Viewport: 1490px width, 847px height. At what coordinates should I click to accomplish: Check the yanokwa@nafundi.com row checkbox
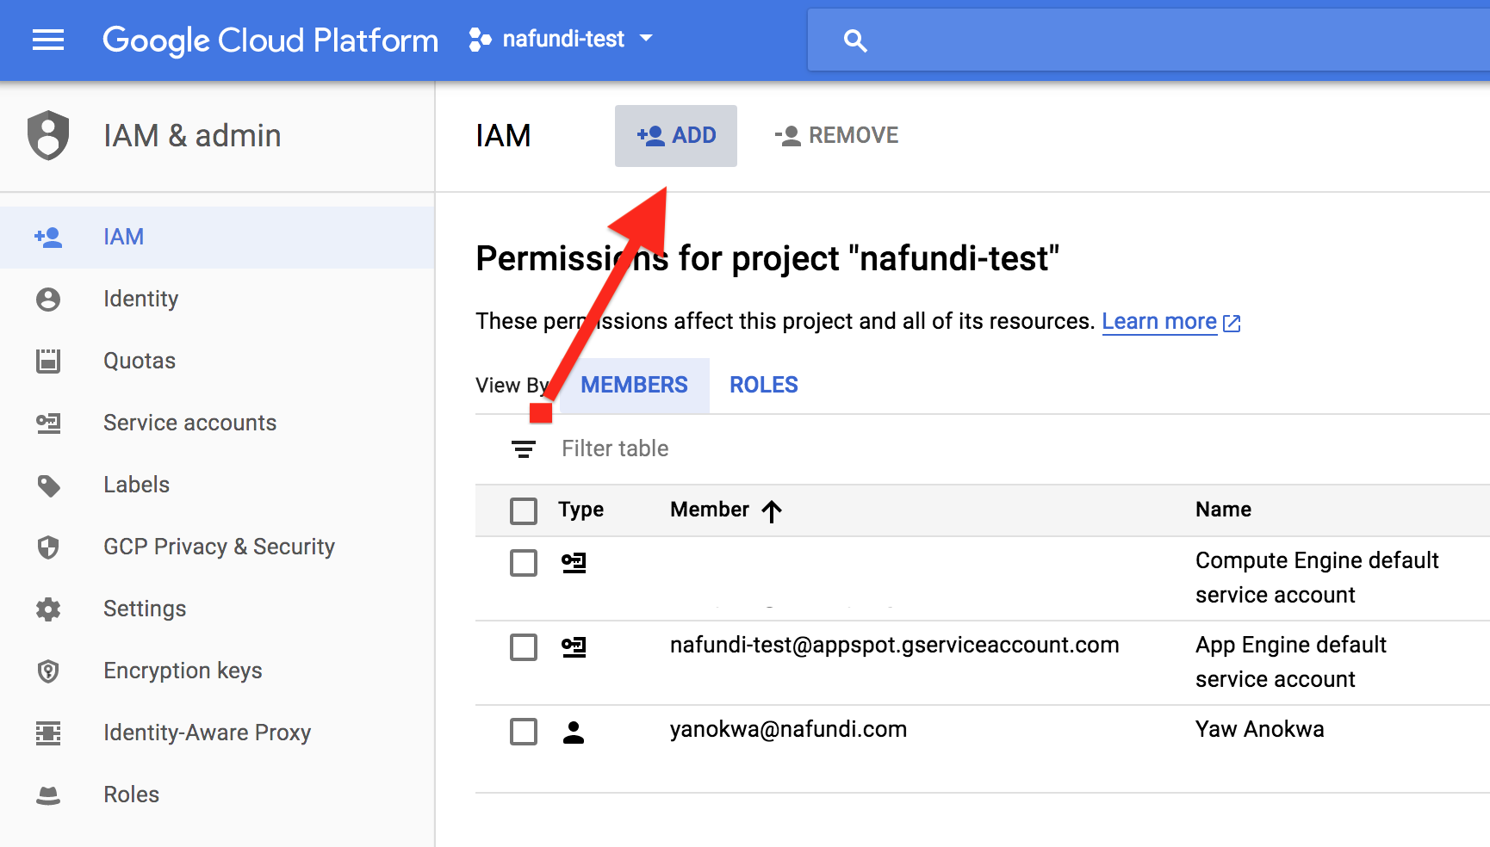pos(524,732)
